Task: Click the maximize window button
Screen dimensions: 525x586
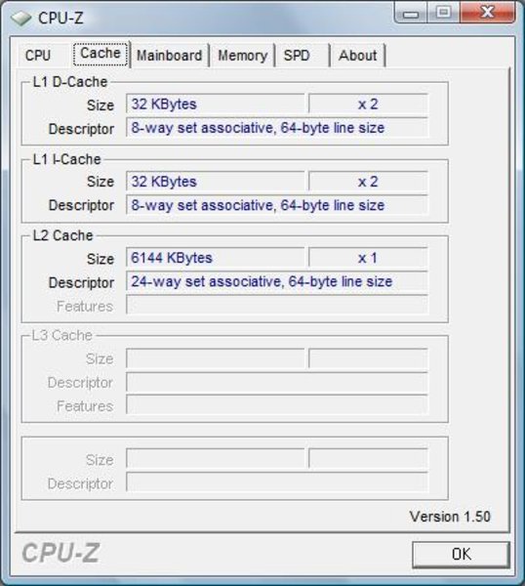Action: tap(443, 13)
